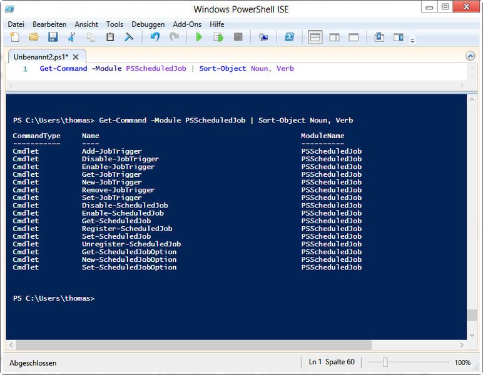Open the Debuggen menu
The image size is (483, 375).
[x=148, y=24]
